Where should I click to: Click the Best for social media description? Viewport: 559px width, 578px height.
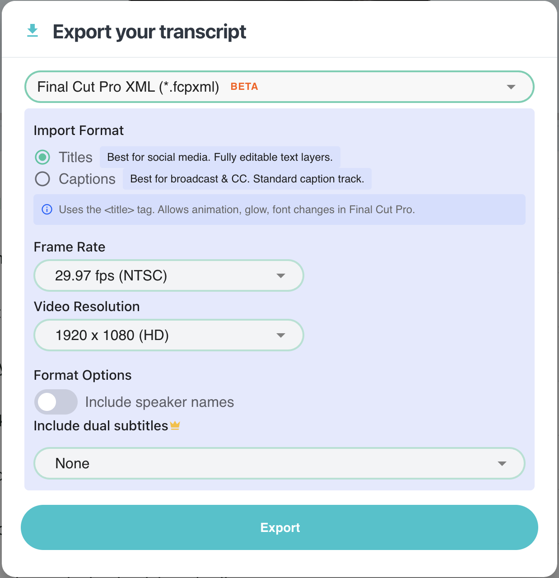[x=220, y=157]
